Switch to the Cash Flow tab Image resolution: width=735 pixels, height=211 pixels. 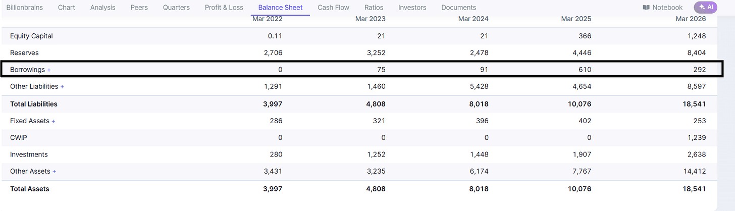(x=333, y=8)
